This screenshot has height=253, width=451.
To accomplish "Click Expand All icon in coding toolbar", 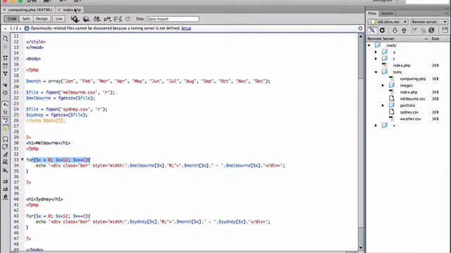I will (5, 73).
